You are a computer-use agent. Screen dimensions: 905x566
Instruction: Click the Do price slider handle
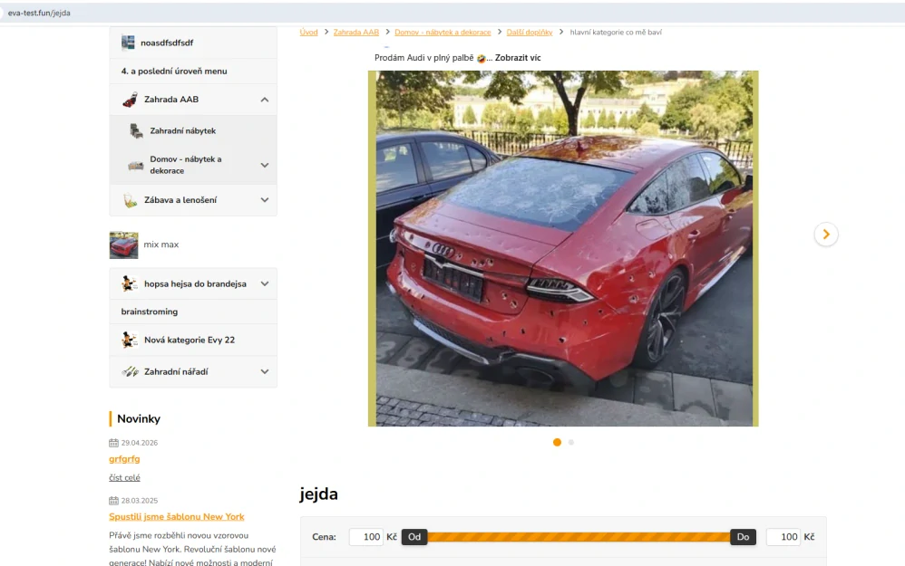743,537
